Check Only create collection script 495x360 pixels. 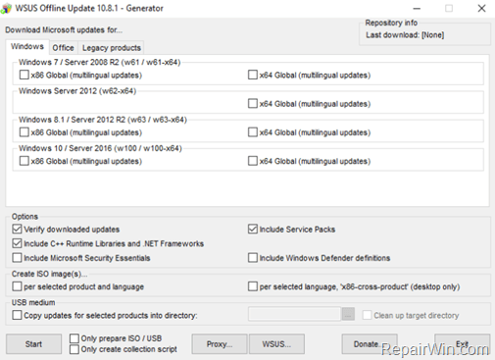click(74, 349)
